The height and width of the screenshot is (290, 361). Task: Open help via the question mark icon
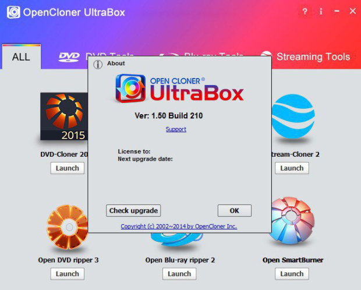pos(305,11)
